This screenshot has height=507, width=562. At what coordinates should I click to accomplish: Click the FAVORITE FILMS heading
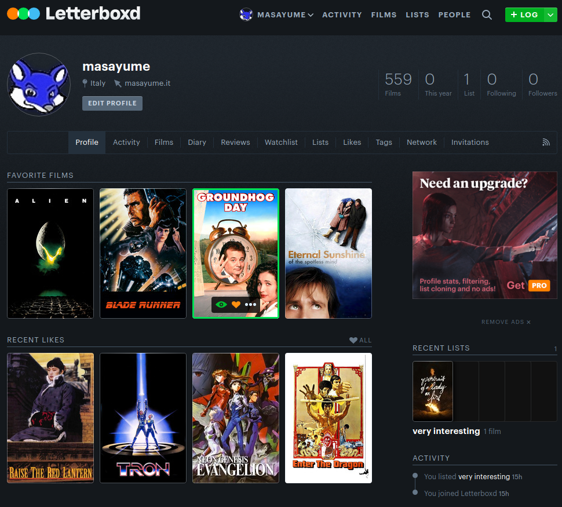pos(40,176)
